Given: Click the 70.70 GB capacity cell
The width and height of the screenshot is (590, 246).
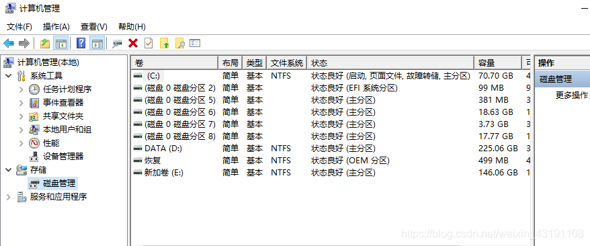Looking at the screenshot, I should point(495,76).
